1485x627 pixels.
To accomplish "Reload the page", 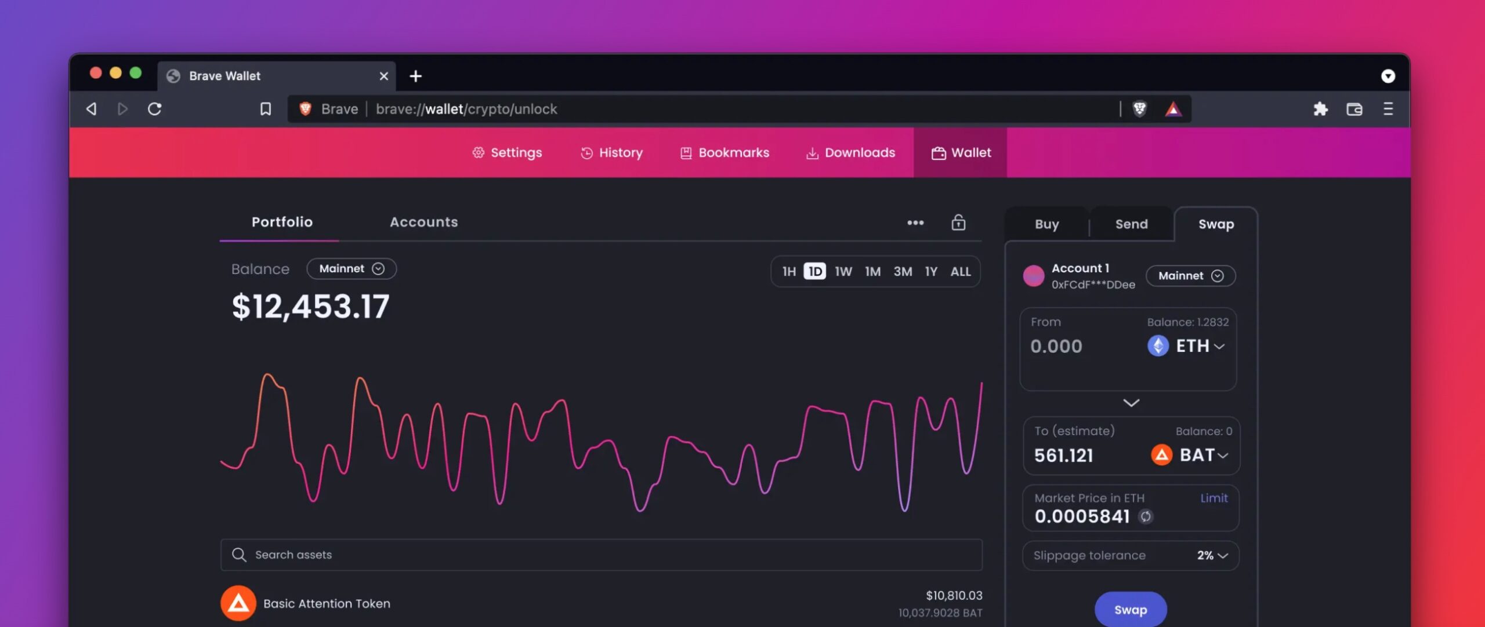I will pyautogui.click(x=154, y=108).
